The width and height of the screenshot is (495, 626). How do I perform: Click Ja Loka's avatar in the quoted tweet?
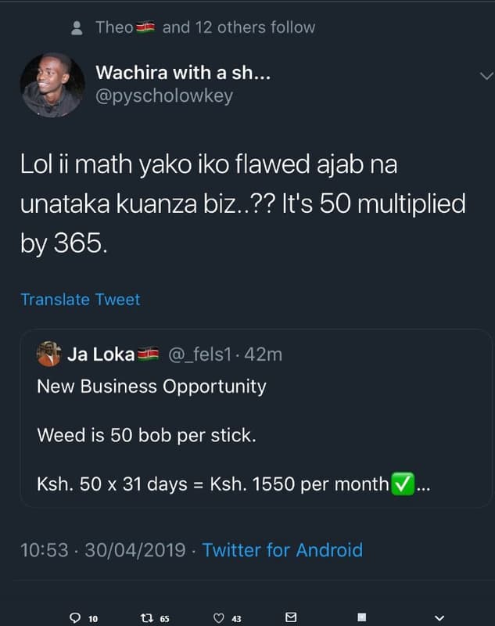click(x=47, y=354)
